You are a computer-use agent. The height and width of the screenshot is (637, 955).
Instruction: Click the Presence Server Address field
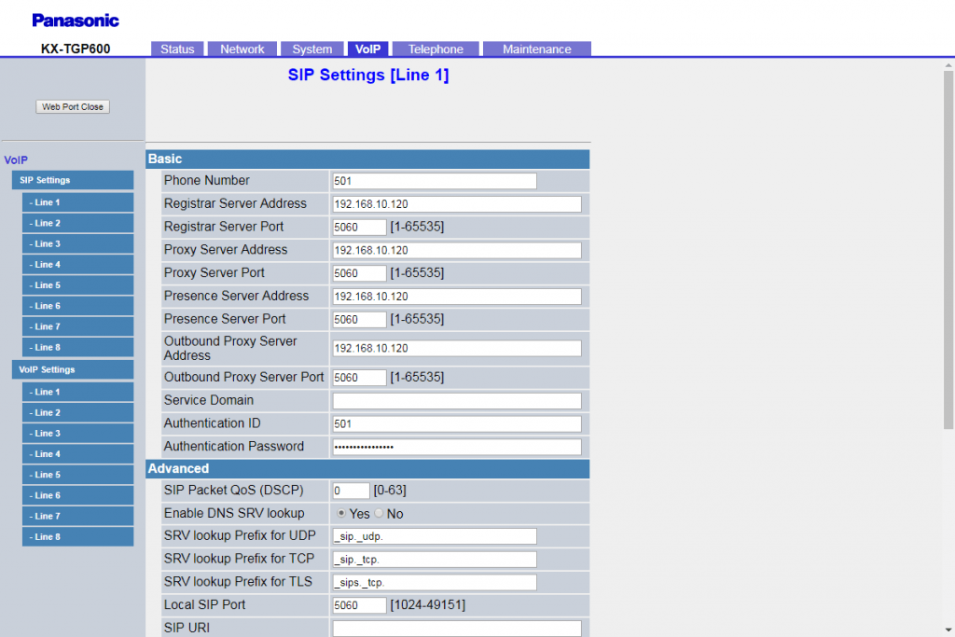(x=457, y=297)
